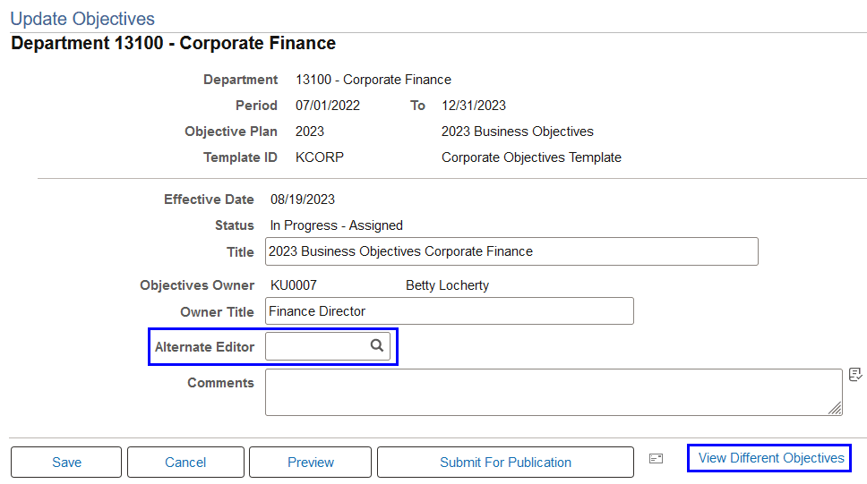The image size is (867, 484).
Task: Submit the objectives for publication
Action: [x=505, y=462]
